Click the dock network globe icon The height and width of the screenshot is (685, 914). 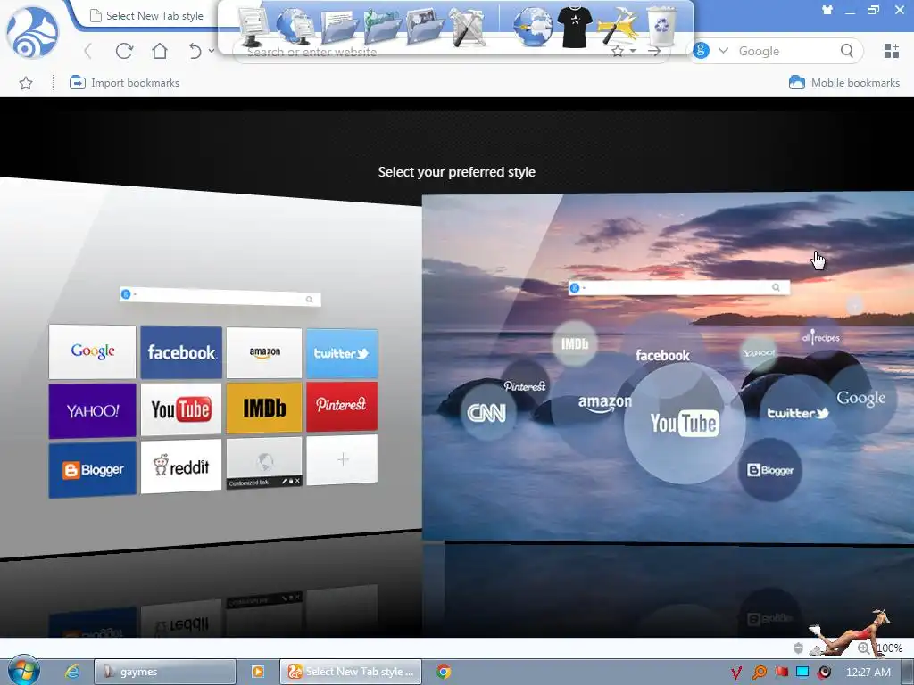coord(295,26)
